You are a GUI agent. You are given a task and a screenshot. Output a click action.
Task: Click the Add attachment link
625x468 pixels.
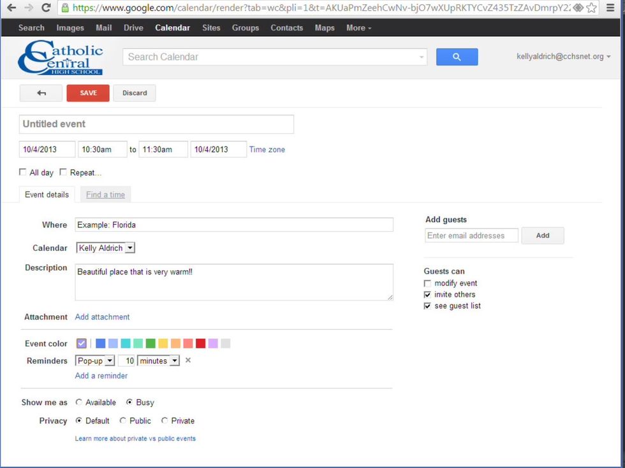tap(102, 317)
